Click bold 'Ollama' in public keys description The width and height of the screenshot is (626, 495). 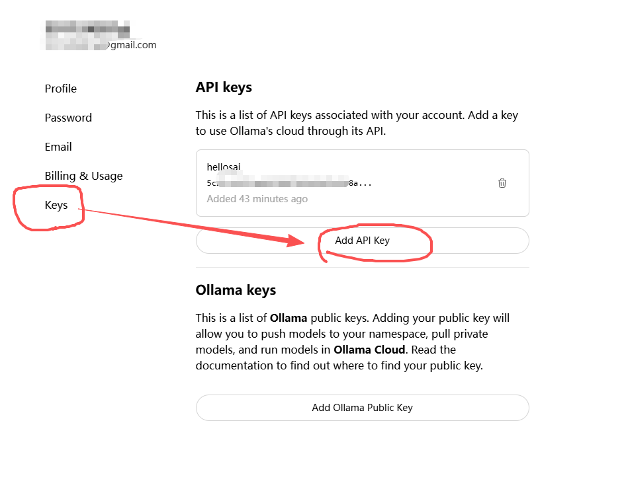tap(288, 318)
